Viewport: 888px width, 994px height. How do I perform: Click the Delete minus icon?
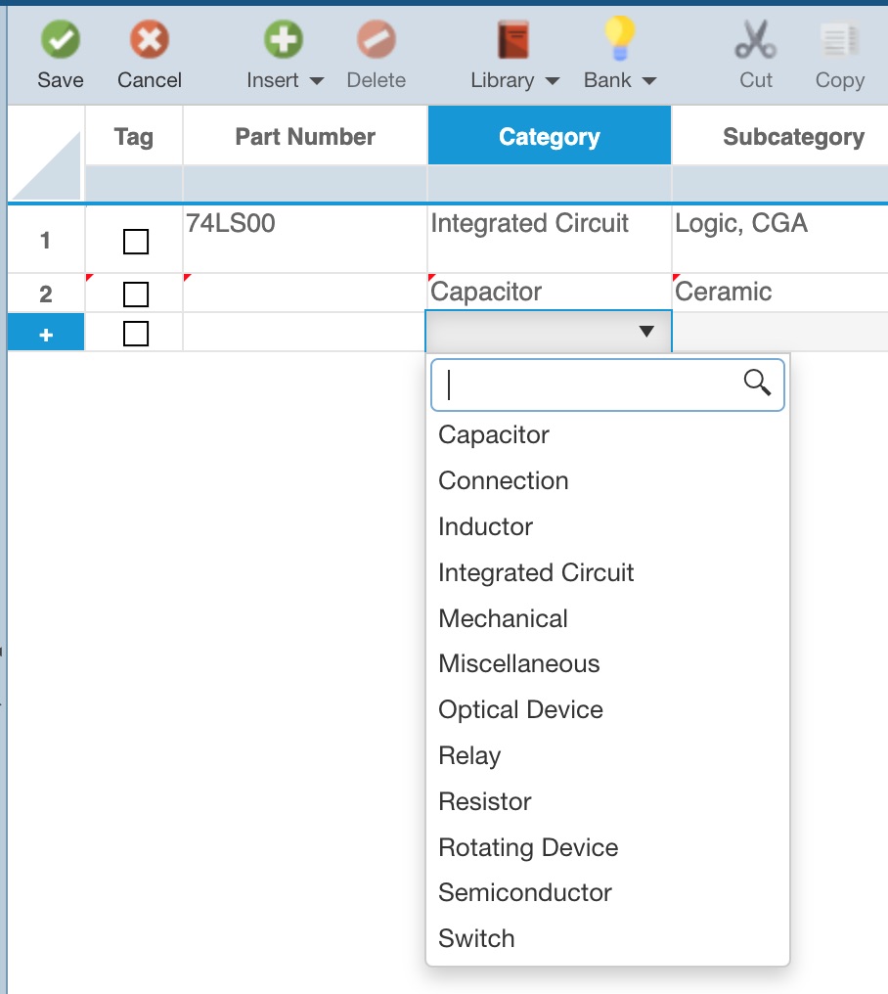tap(376, 41)
